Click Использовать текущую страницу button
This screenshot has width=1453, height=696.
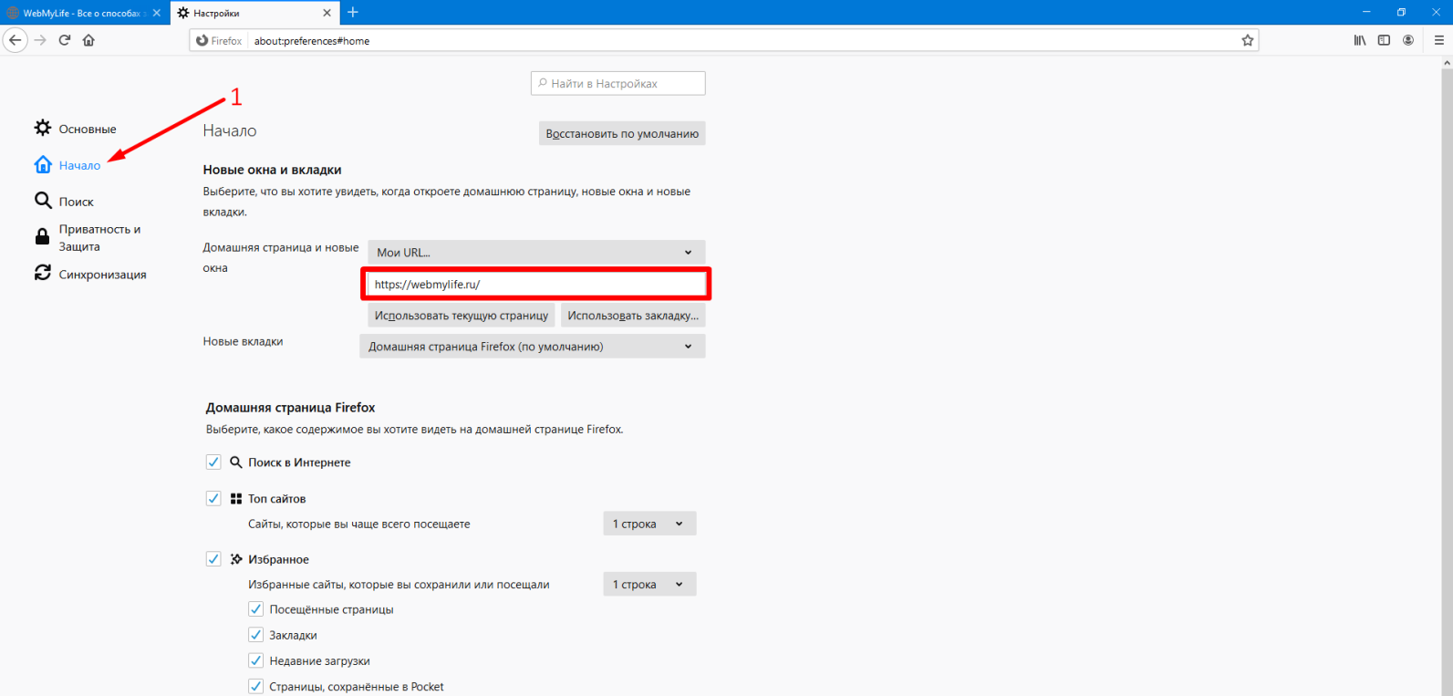coord(461,316)
